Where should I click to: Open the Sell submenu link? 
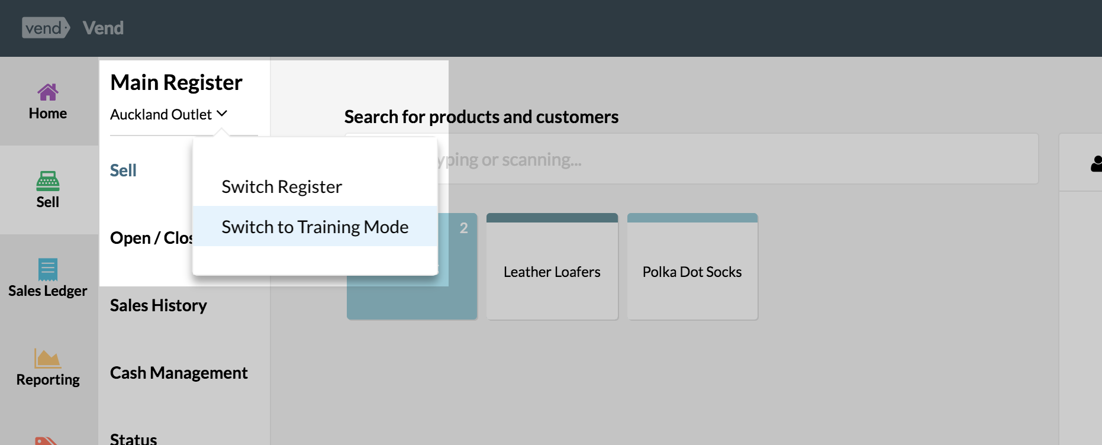(x=123, y=170)
